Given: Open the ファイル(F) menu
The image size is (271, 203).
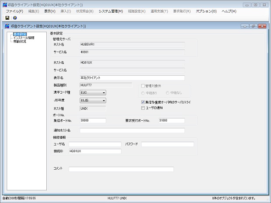Looking at the screenshot, I should click(14, 11).
